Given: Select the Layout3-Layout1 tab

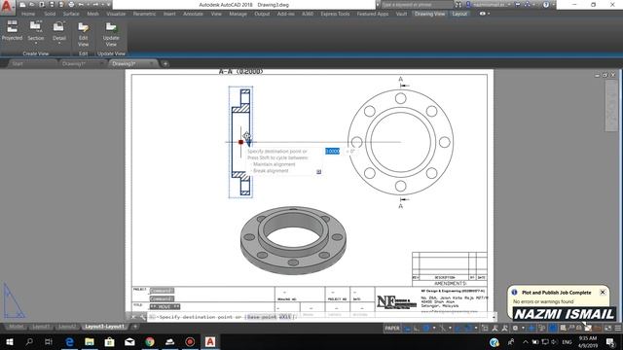Looking at the screenshot, I should (104, 327).
